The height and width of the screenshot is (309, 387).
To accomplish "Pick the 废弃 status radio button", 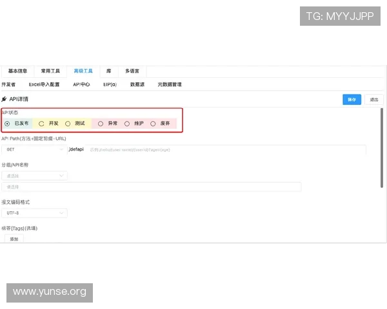I will point(153,123).
